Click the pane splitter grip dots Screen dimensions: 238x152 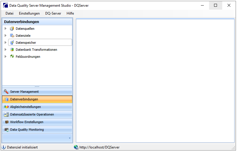pyautogui.click(x=37, y=87)
